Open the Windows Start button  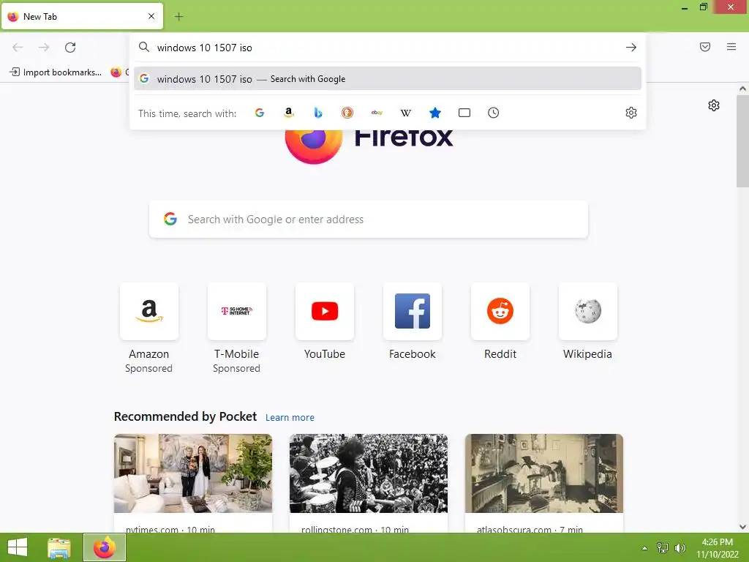click(18, 547)
